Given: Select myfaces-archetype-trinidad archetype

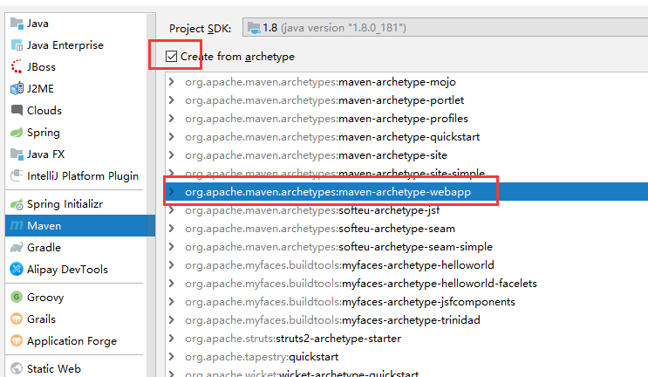Looking at the screenshot, I should pos(332,320).
